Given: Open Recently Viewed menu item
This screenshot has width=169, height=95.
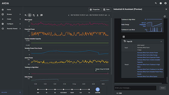Looking at the screenshot, I should point(12,29).
